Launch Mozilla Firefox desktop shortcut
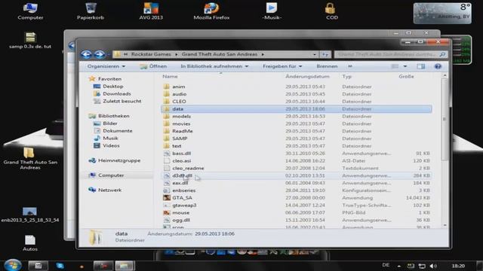This screenshot has height=271, width=483. (211, 11)
